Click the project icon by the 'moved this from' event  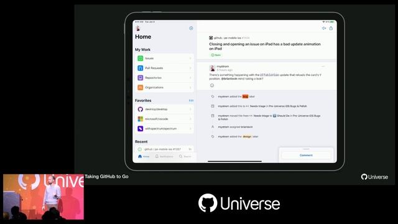pos(213,116)
